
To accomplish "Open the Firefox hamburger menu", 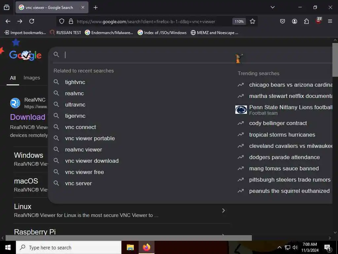I will tap(330, 21).
